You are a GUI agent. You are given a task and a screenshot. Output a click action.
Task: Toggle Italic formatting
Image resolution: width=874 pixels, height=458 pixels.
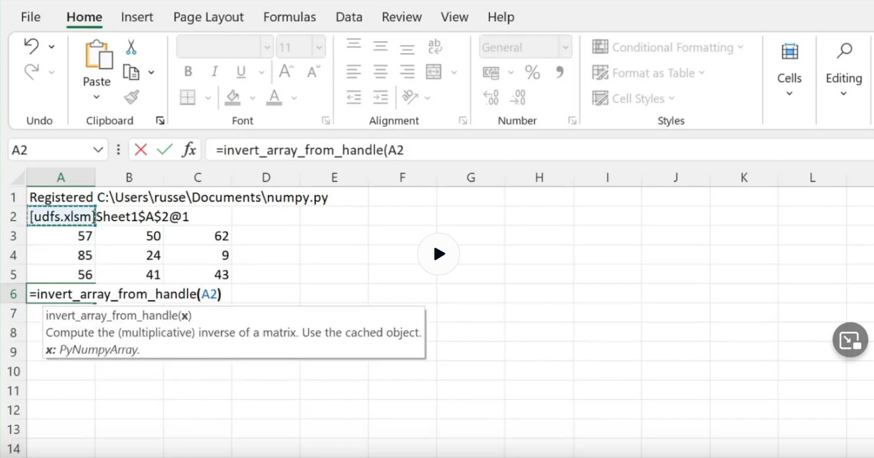tap(214, 71)
